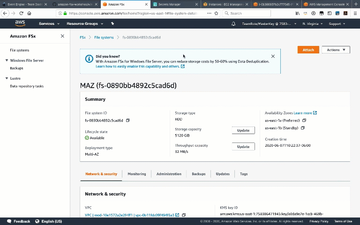Viewport: 360px width, 225px height.
Task: Switch to AWS Management Console tab
Action: [326, 4]
